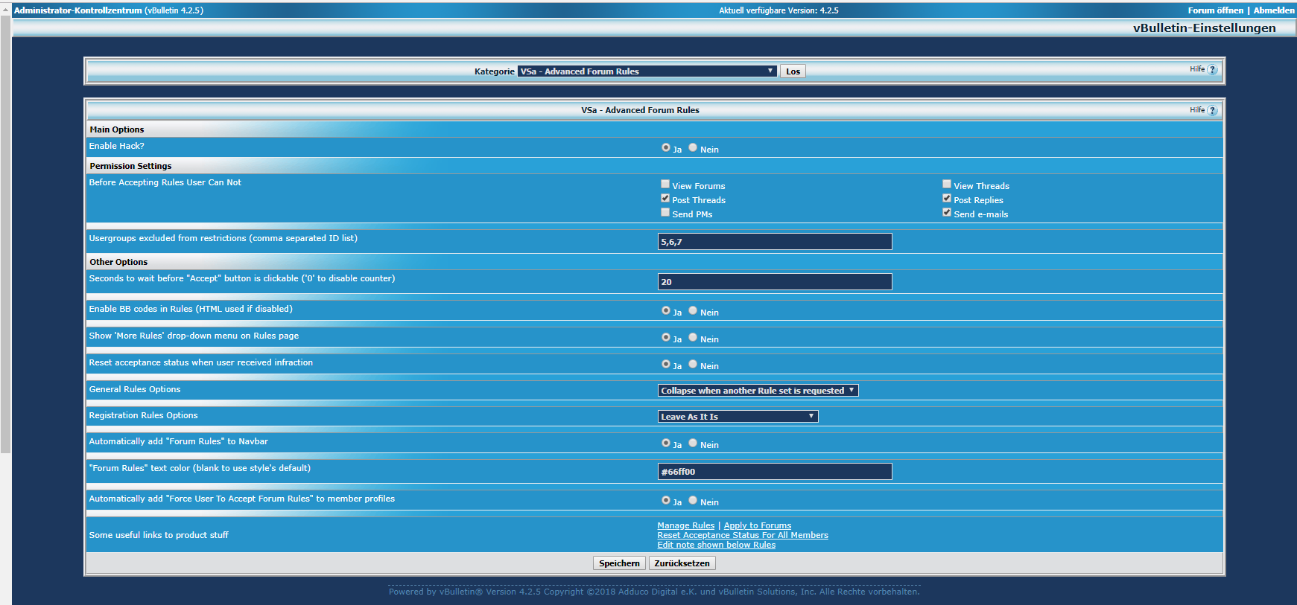Select Nein for Enable BB codes in Rules
Image resolution: width=1297 pixels, height=605 pixels.
pos(693,310)
